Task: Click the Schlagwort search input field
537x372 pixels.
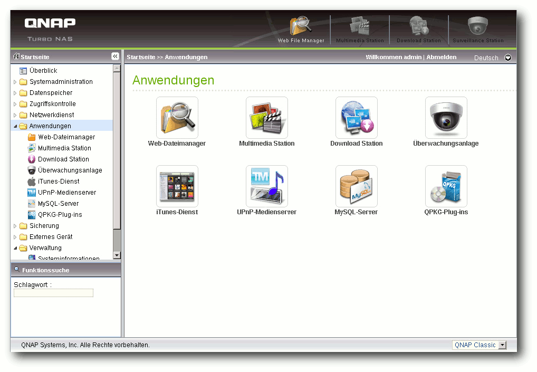Action: click(53, 293)
